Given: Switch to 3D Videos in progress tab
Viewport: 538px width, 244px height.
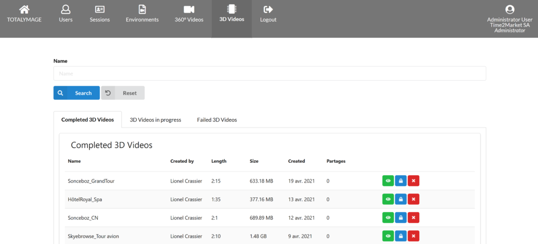Looking at the screenshot, I should [156, 120].
